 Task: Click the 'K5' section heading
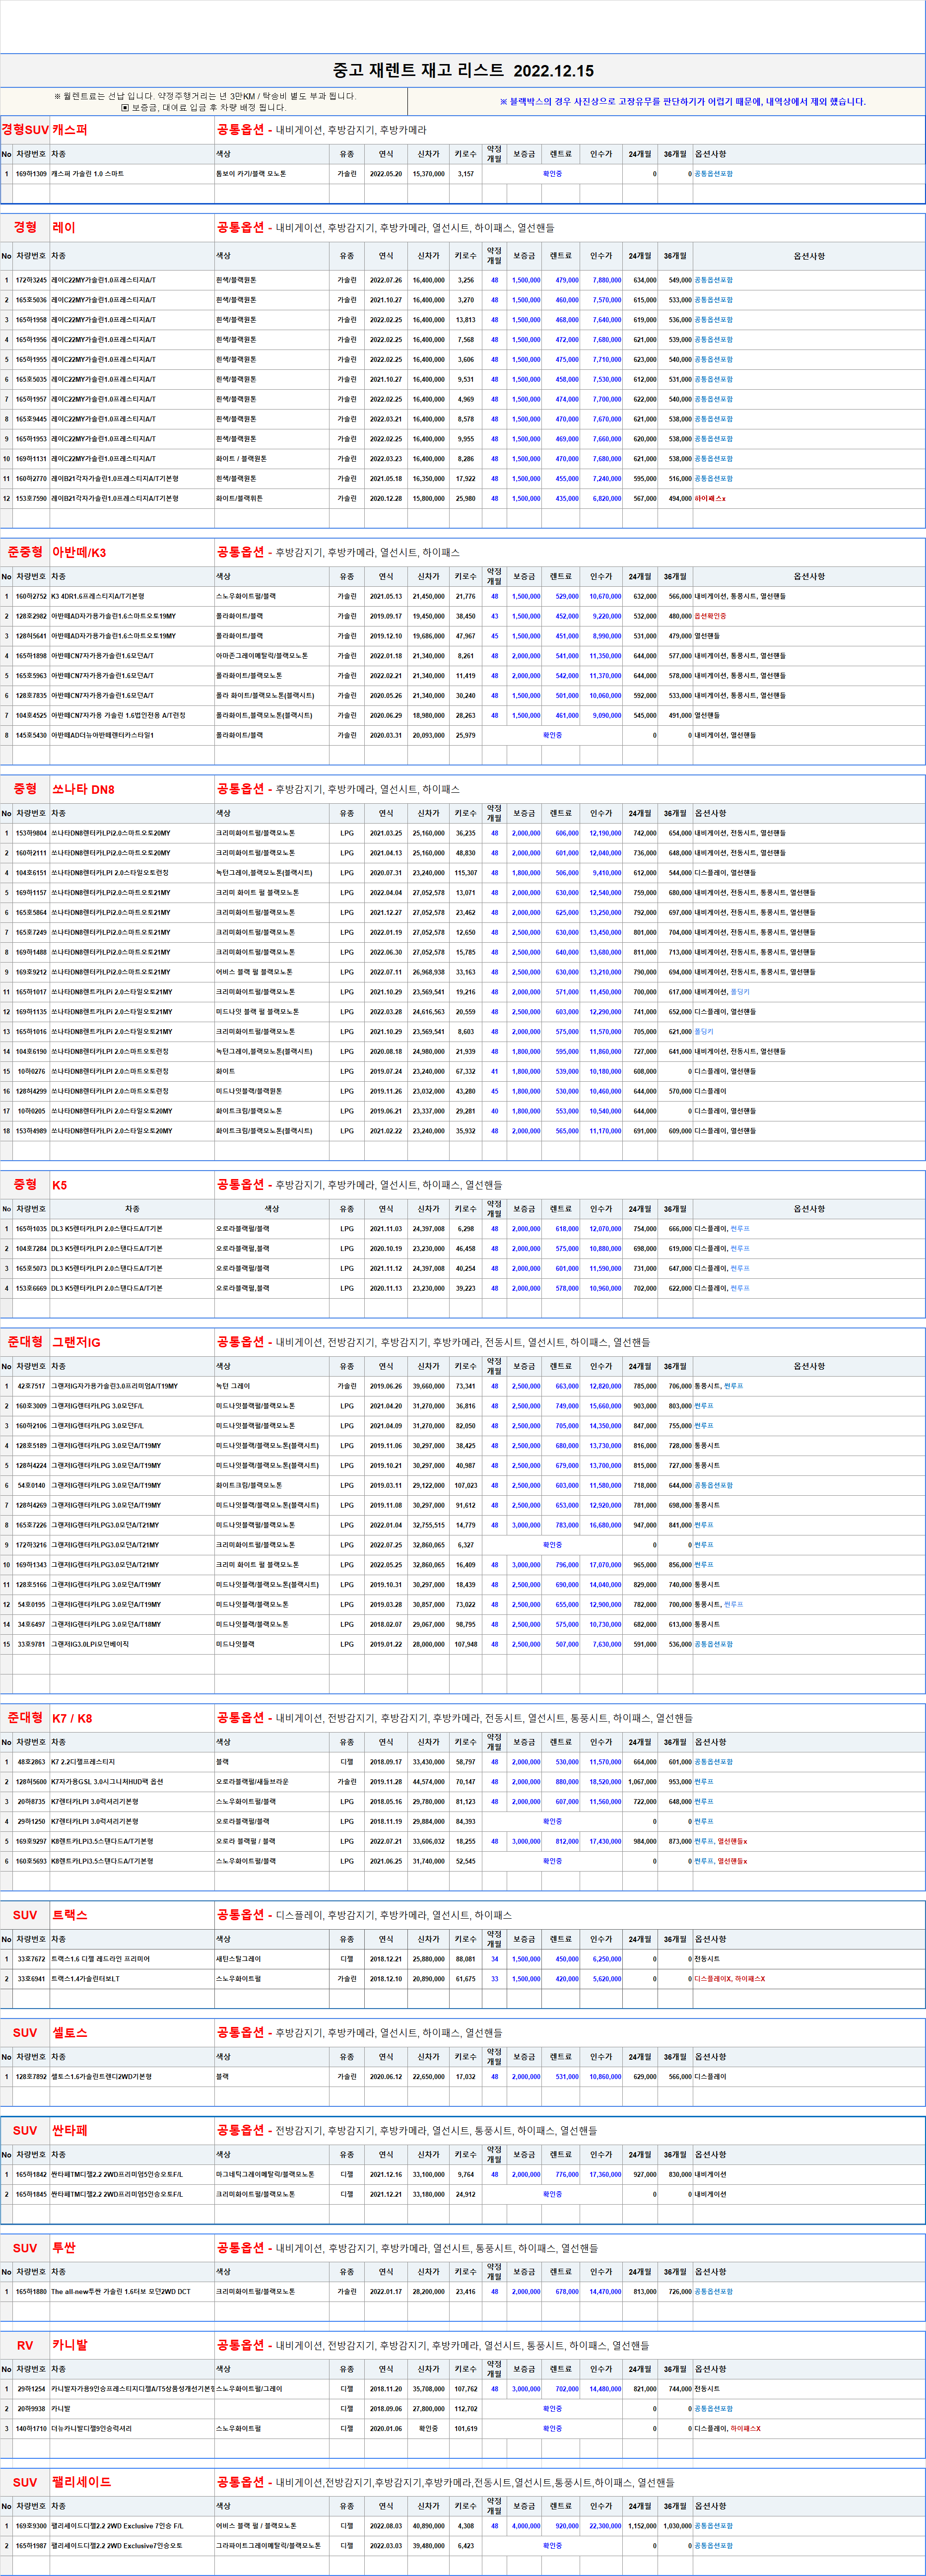(60, 1185)
